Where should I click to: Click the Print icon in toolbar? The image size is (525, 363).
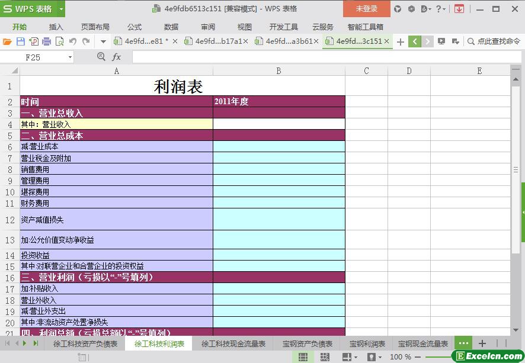[x=47, y=41]
